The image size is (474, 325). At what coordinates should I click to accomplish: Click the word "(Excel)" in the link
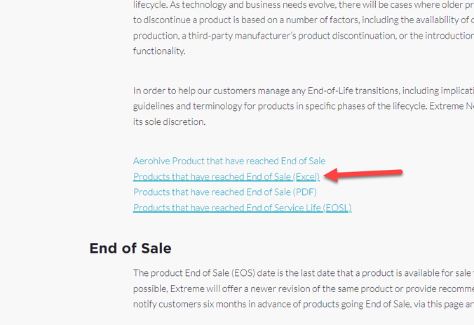pos(306,176)
